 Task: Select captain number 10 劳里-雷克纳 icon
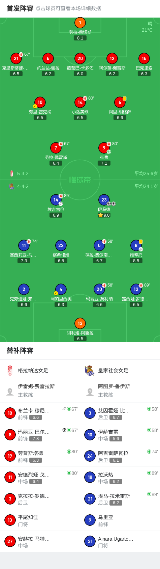40,102
